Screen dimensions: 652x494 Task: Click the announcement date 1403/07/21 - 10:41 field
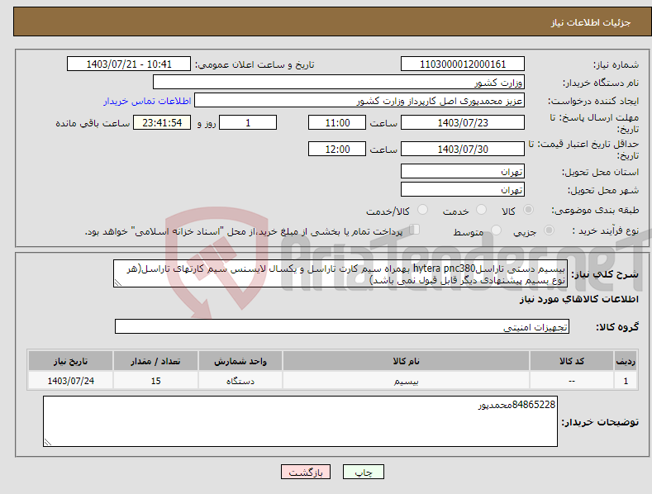tap(129, 64)
